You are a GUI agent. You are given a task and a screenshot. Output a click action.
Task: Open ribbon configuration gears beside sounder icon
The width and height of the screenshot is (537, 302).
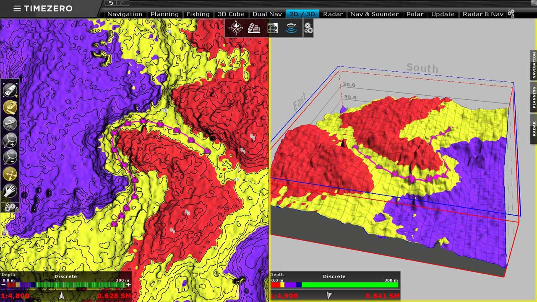click(x=308, y=28)
